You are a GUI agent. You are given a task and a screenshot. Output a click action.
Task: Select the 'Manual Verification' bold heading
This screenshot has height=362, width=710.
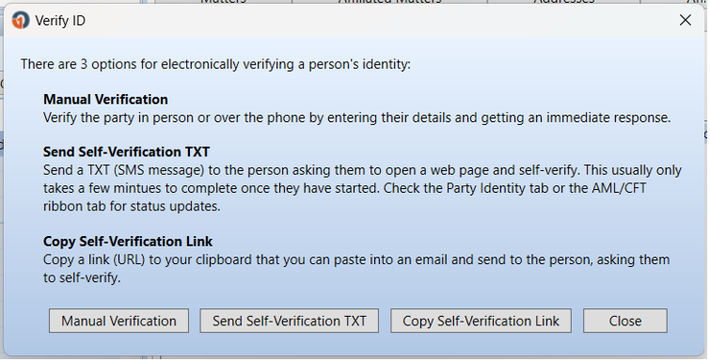105,99
